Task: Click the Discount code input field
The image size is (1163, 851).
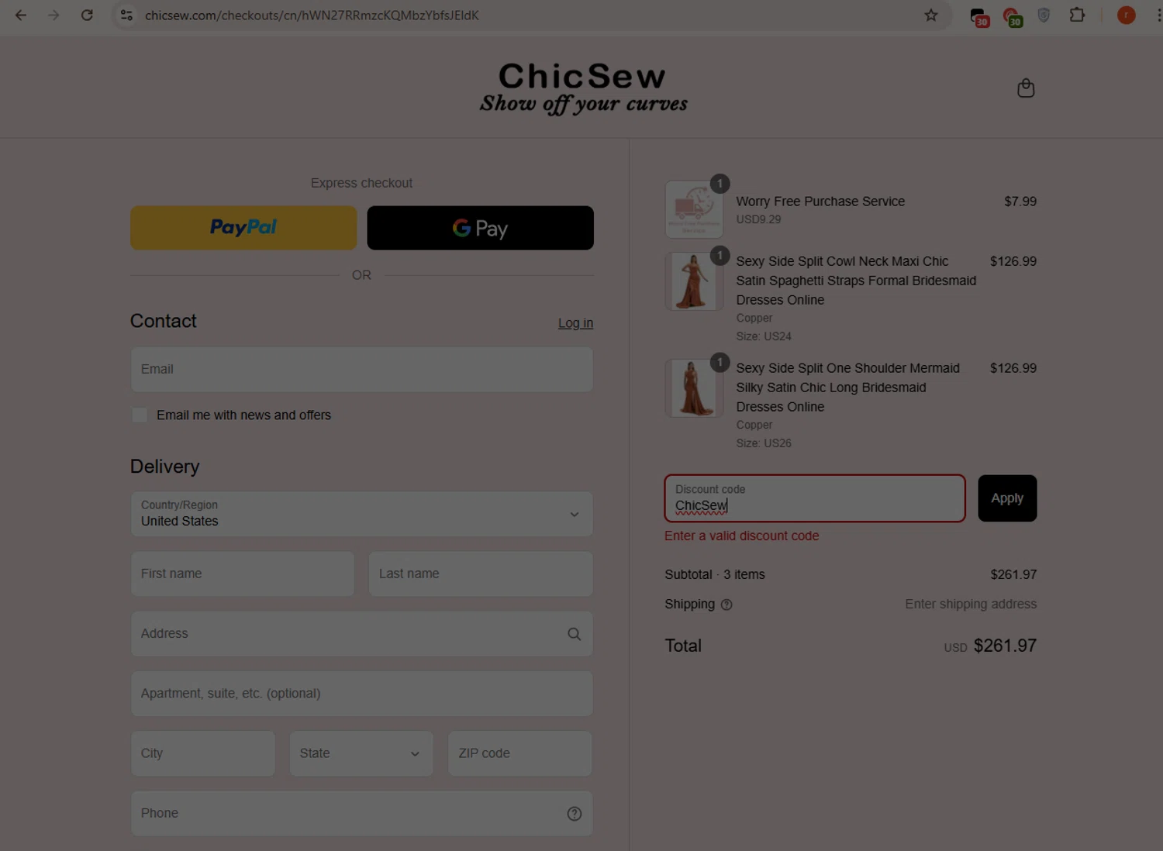Action: point(815,498)
